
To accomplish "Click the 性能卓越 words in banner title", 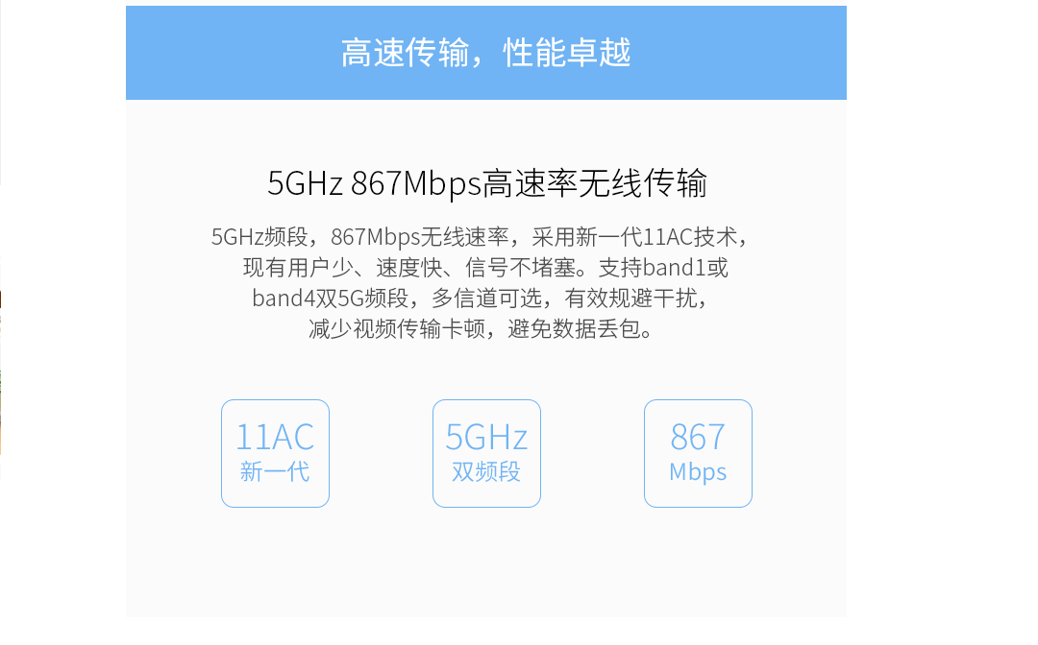I will pyautogui.click(x=567, y=53).
